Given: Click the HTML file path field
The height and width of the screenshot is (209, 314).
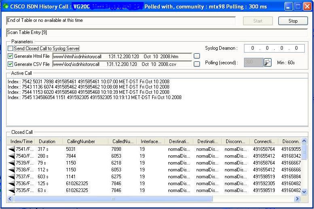Looking at the screenshot, I should click(x=122, y=57).
